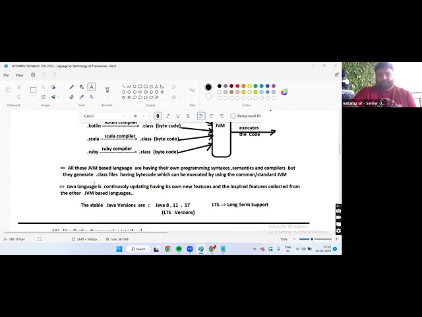Viewport: 422px width, 317px height.
Task: Click the Redo arrow icon
Action: [x=54, y=75]
